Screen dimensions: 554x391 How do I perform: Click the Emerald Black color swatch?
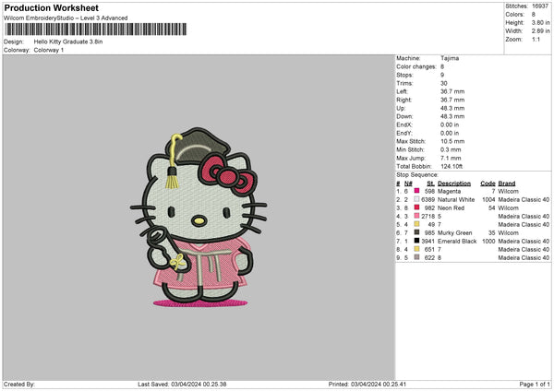point(417,241)
